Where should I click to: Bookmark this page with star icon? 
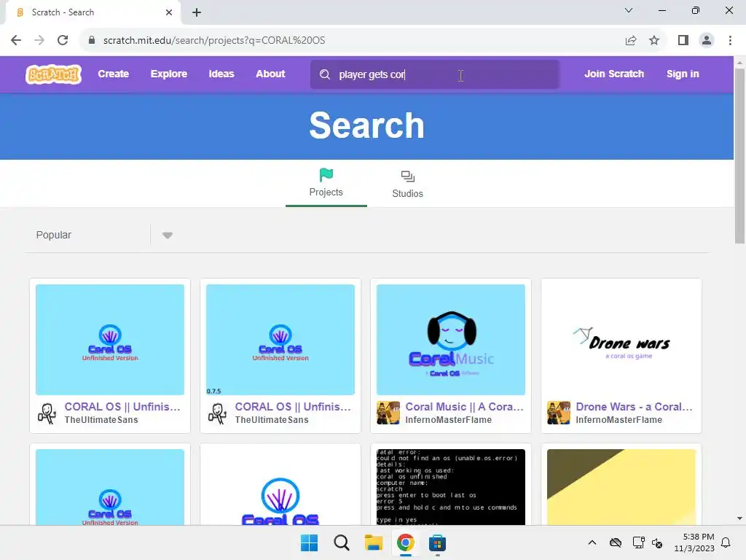[x=654, y=40]
